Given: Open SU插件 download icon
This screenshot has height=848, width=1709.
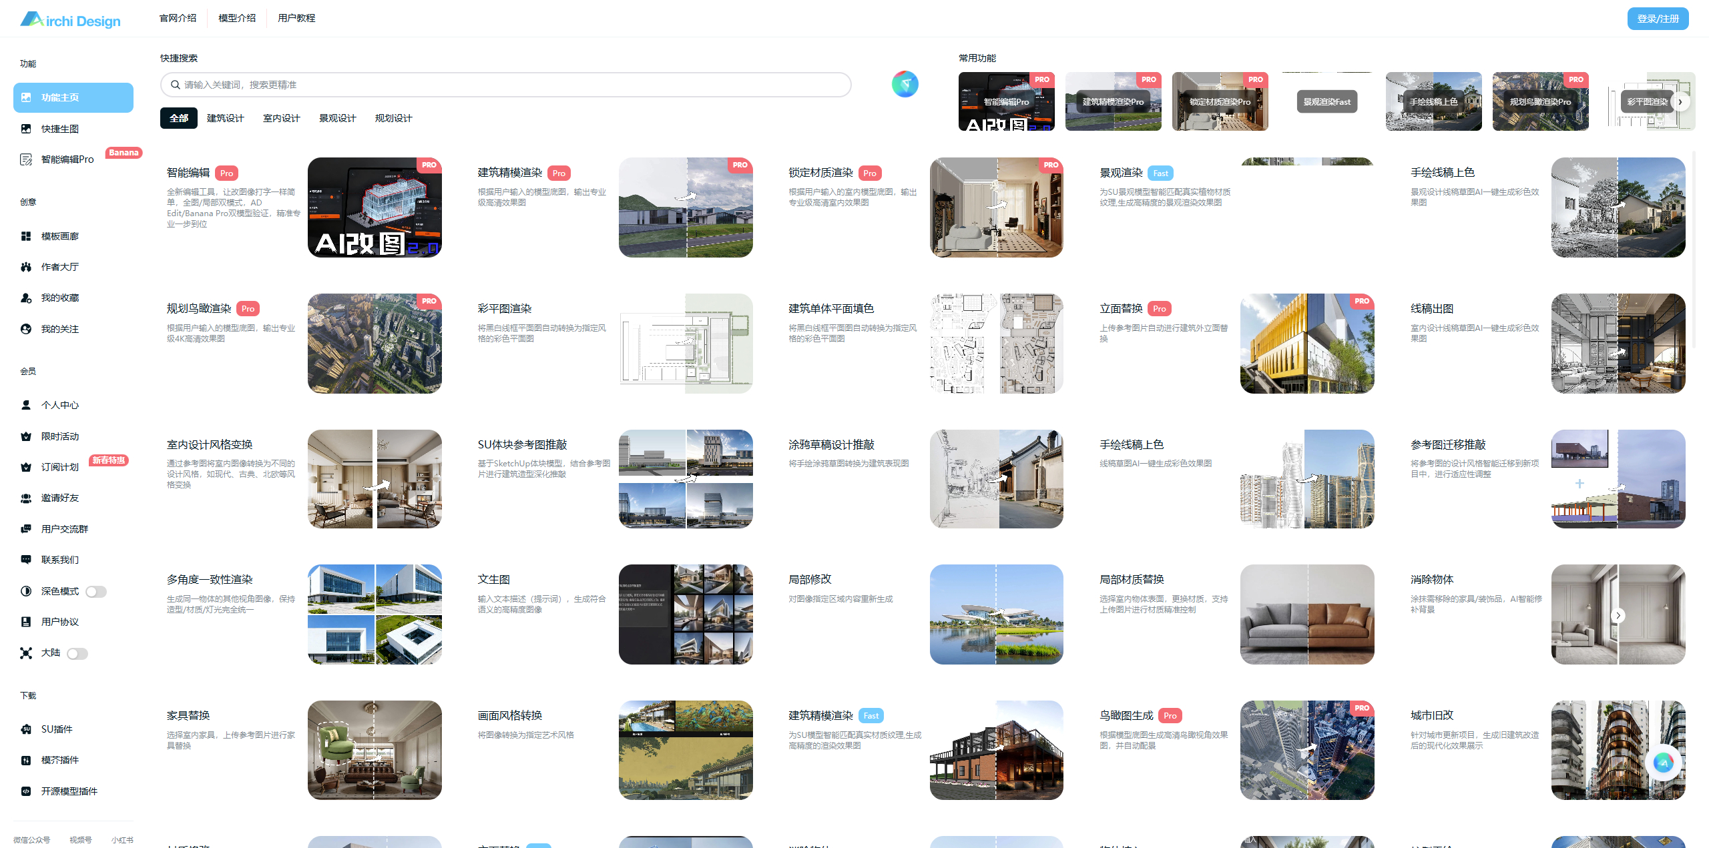Looking at the screenshot, I should 26,729.
